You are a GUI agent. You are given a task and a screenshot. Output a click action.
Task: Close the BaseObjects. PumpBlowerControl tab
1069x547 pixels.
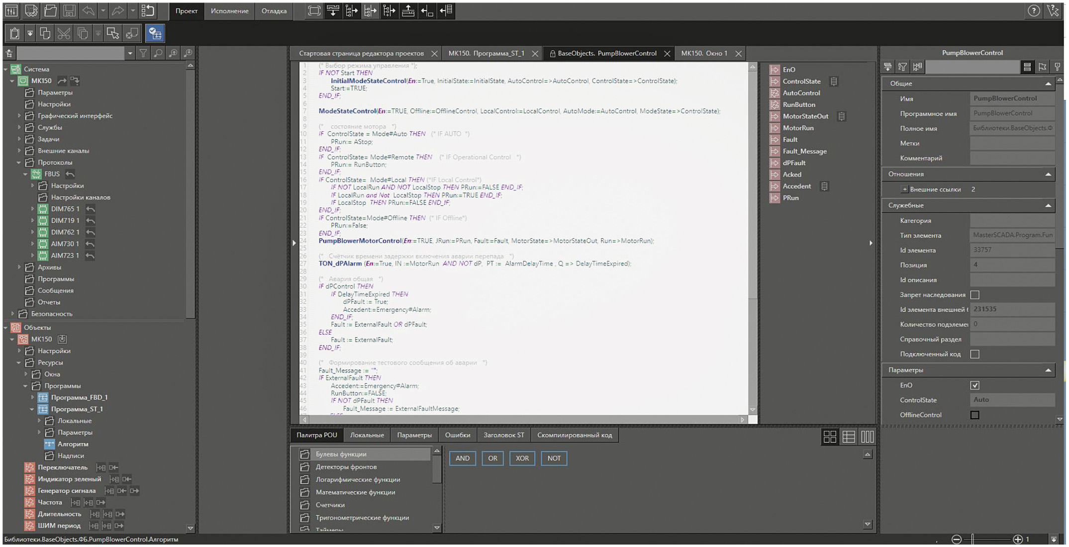click(x=667, y=54)
